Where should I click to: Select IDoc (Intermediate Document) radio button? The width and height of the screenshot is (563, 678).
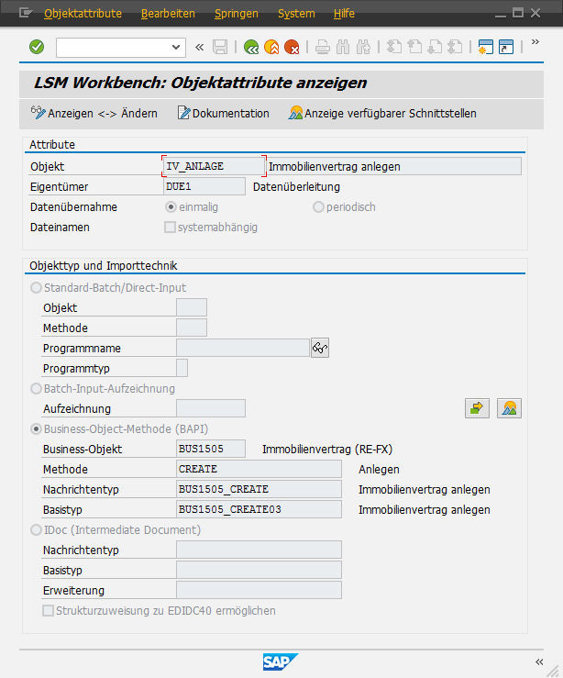(36, 529)
